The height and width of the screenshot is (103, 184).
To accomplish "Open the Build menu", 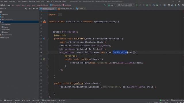I will coord(38,1).
